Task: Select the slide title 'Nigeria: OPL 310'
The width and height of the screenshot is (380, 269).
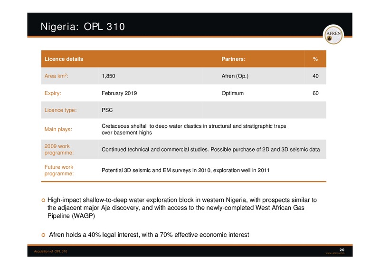Action: coord(83,27)
